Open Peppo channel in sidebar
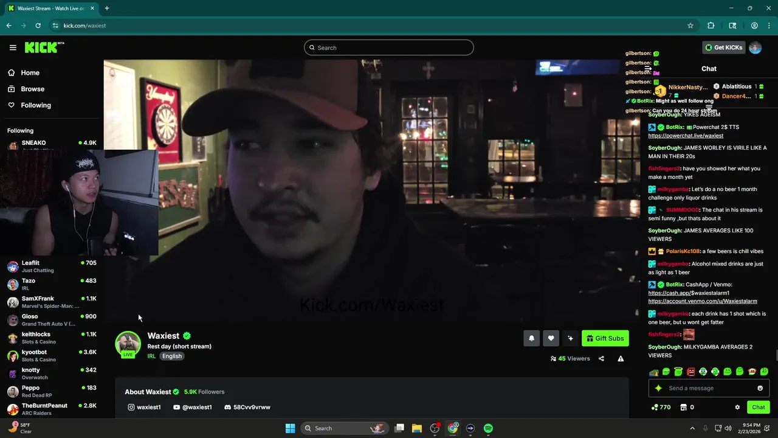The width and height of the screenshot is (778, 438). coord(52,391)
